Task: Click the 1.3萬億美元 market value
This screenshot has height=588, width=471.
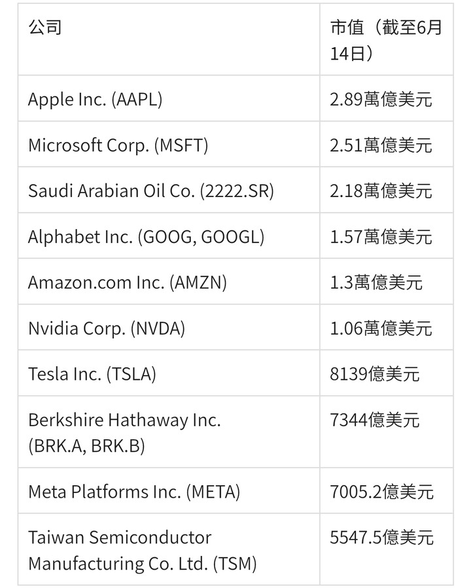Action: pyautogui.click(x=376, y=282)
